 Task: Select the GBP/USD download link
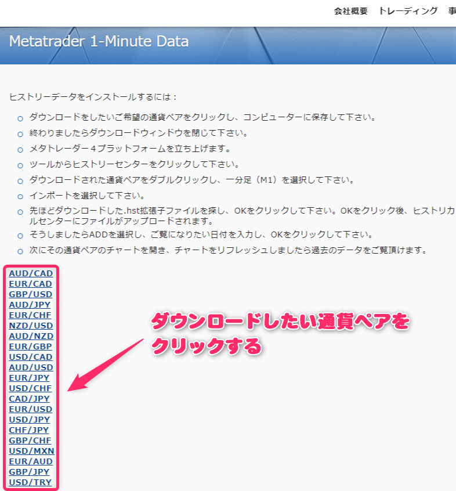point(30,294)
